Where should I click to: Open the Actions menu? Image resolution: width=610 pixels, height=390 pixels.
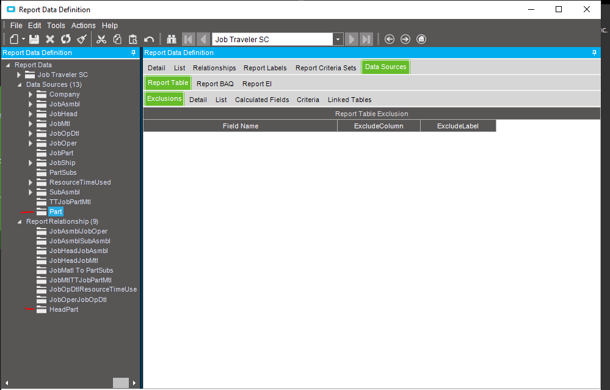tap(83, 25)
